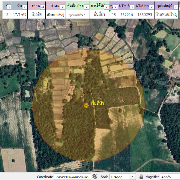
Task: Open the active filter on ตำบล column
Action: point(43,7)
